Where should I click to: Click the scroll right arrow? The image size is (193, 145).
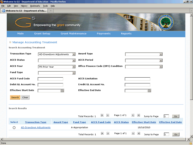[x=188, y=139]
